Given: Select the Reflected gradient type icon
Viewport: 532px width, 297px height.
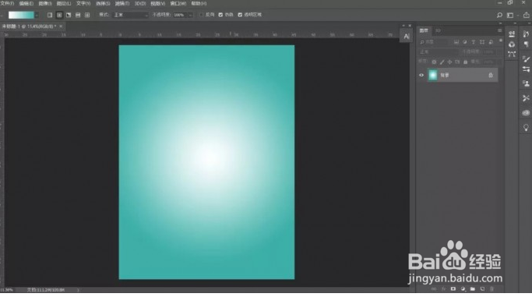Looking at the screenshot, I should click(x=78, y=15).
